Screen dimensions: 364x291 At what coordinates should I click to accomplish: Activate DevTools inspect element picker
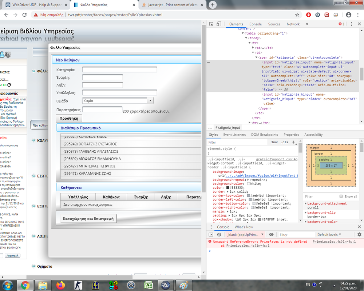tap(211, 24)
